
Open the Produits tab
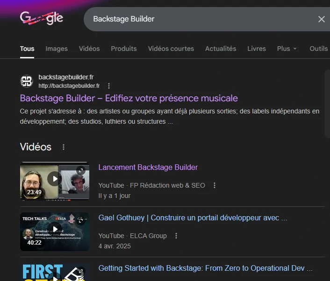pos(124,49)
